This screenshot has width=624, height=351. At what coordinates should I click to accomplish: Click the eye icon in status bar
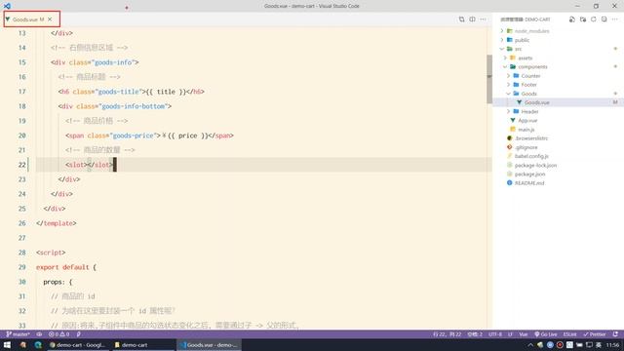(x=39, y=334)
